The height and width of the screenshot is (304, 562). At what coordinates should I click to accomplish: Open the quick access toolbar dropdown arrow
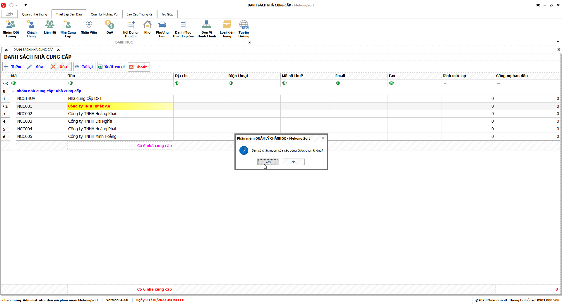pos(25,5)
